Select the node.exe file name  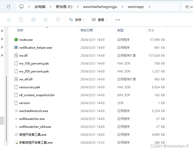(x=26, y=40)
